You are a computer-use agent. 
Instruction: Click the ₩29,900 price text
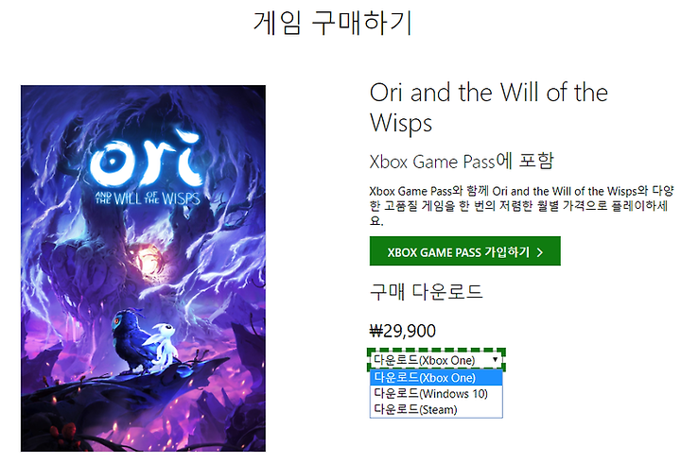[x=403, y=331]
